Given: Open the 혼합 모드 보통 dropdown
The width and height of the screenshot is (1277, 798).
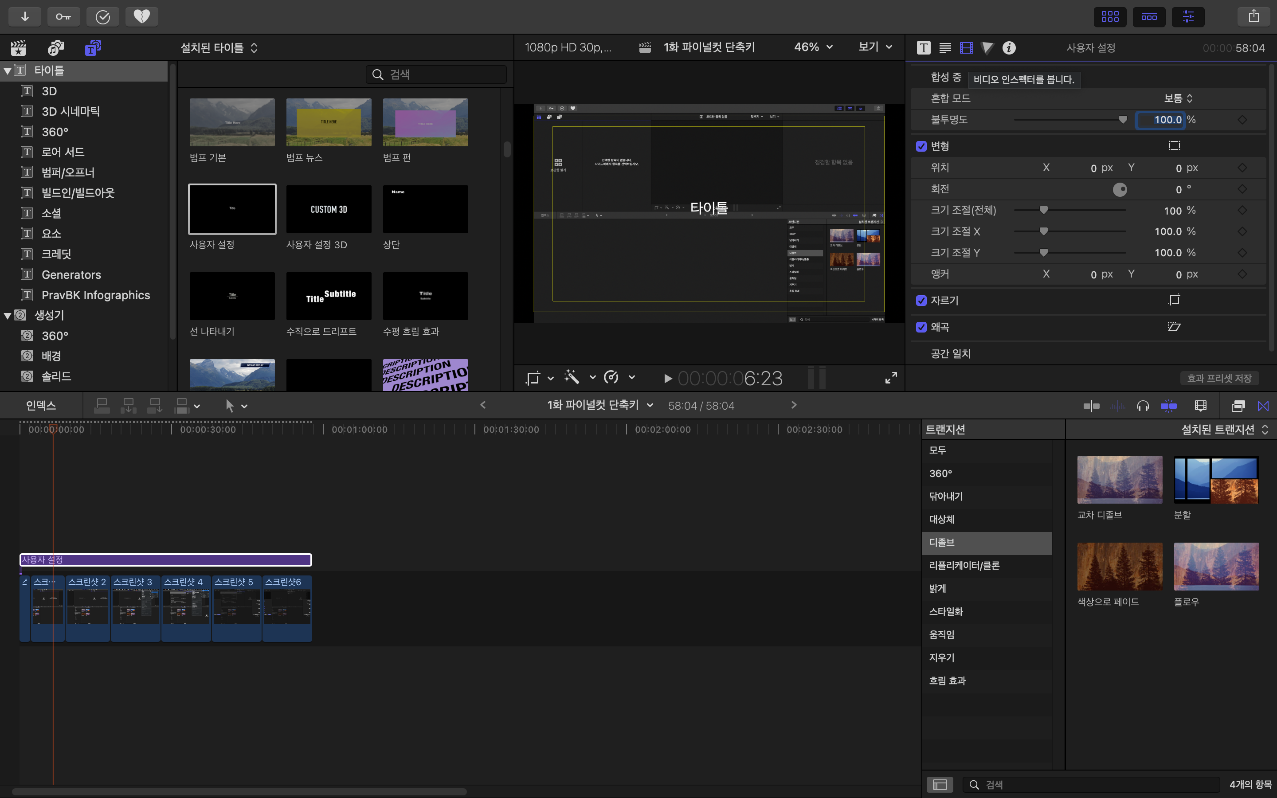Looking at the screenshot, I should pyautogui.click(x=1178, y=99).
